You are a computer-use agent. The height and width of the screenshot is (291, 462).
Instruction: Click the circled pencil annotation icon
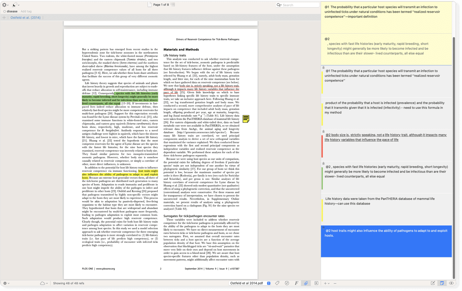point(286,283)
